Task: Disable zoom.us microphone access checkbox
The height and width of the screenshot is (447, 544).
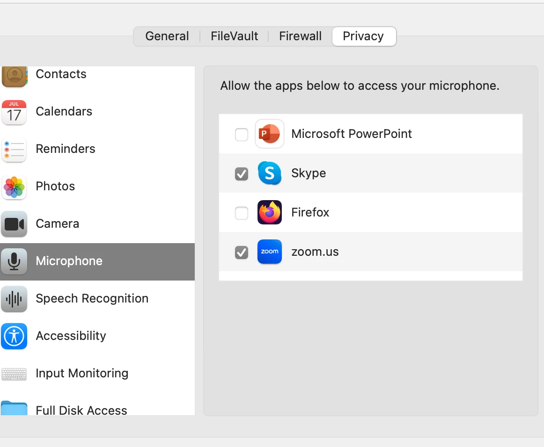Action: point(242,252)
